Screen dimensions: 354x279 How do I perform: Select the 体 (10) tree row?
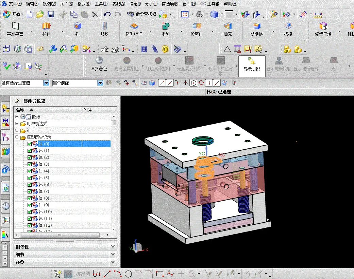(62, 211)
